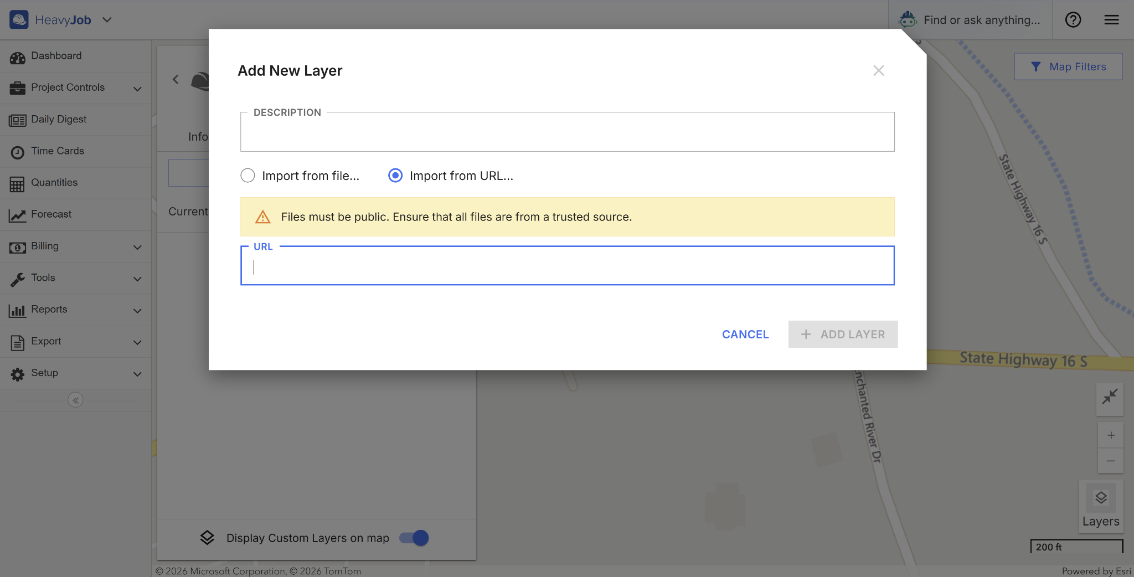The width and height of the screenshot is (1134, 577).
Task: Select Import from file radio button
Action: click(248, 176)
